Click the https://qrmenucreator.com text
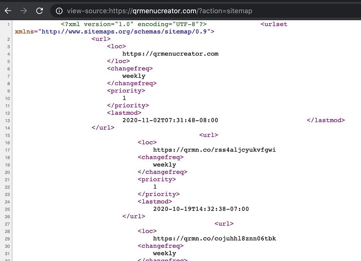Screen dimensions: 361x261 170,54
